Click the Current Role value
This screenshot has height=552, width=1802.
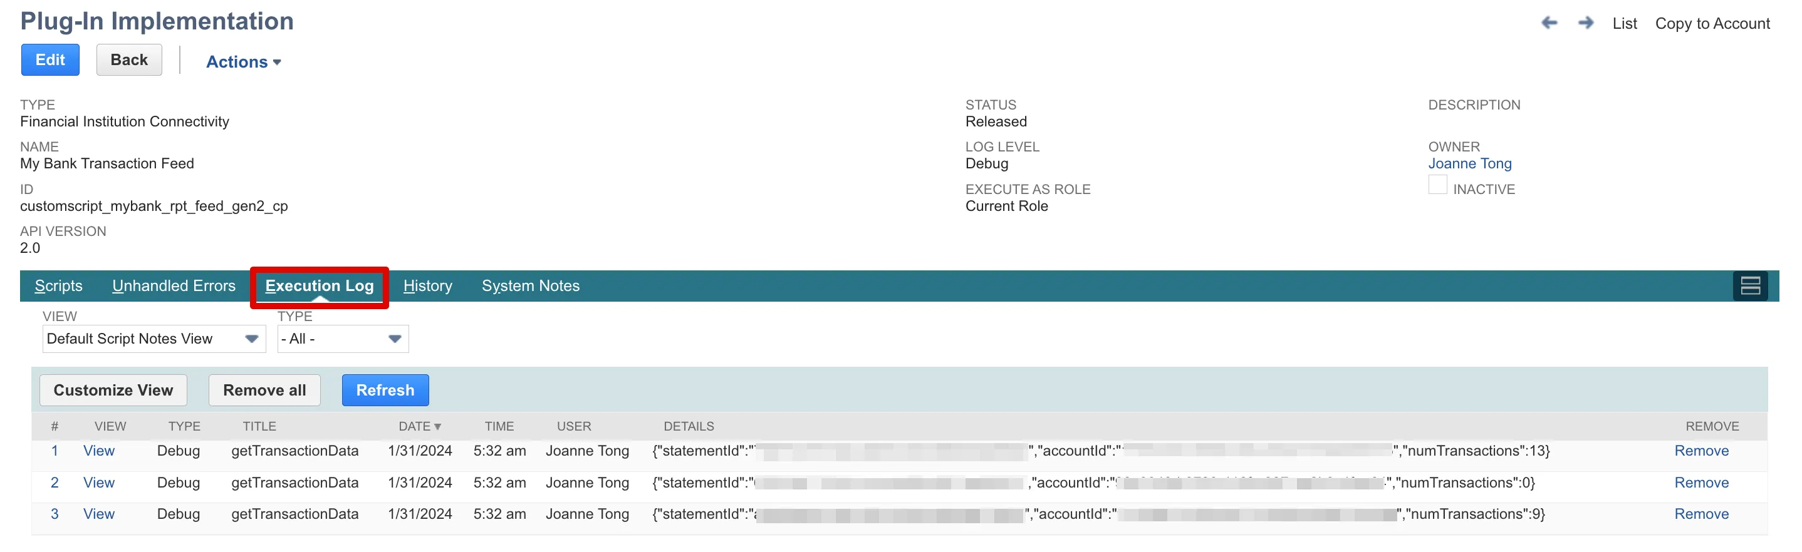tap(1007, 206)
